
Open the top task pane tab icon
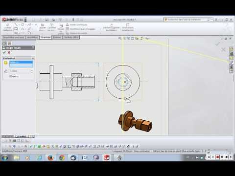point(232,49)
